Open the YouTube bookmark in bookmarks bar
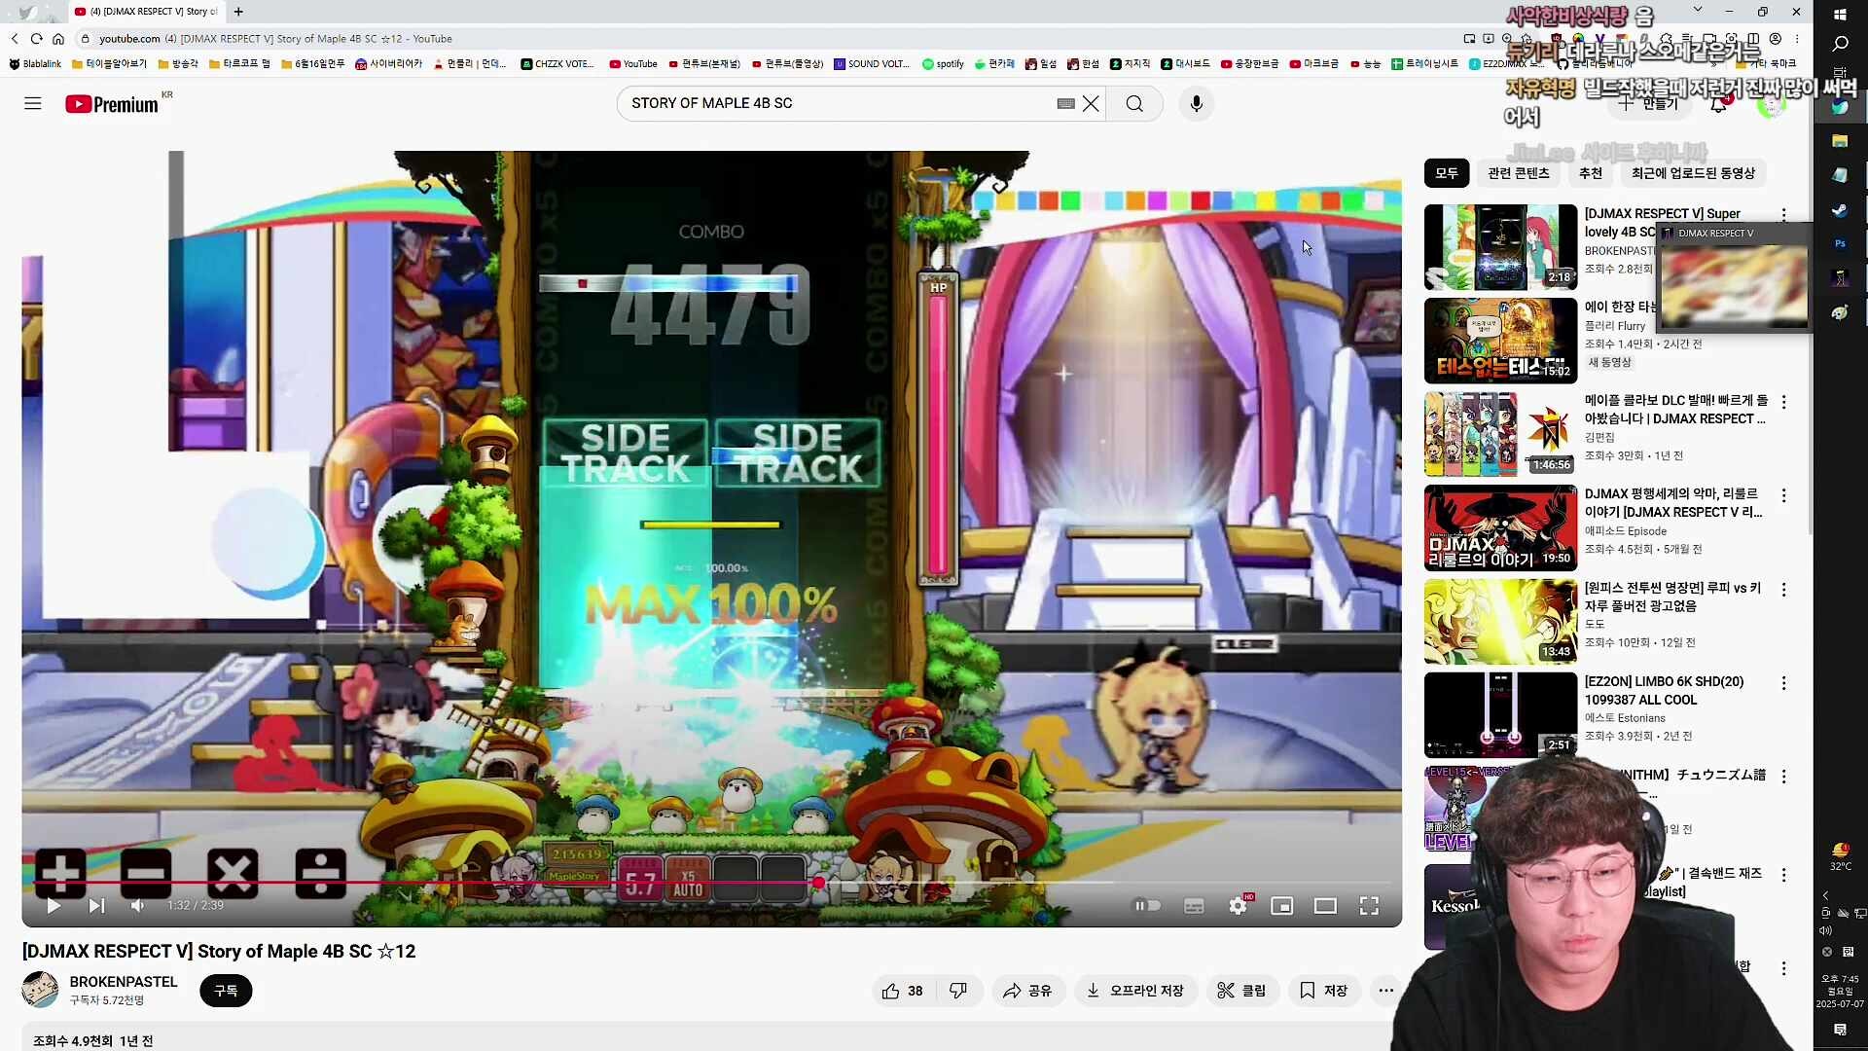The image size is (1868, 1051). 633,64
